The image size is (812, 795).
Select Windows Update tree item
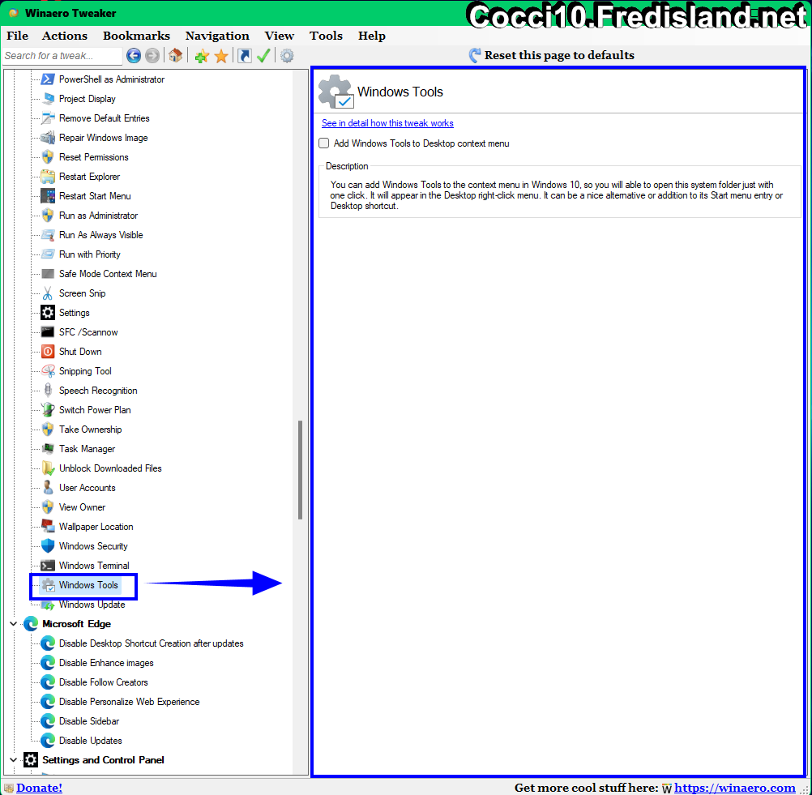[92, 605]
